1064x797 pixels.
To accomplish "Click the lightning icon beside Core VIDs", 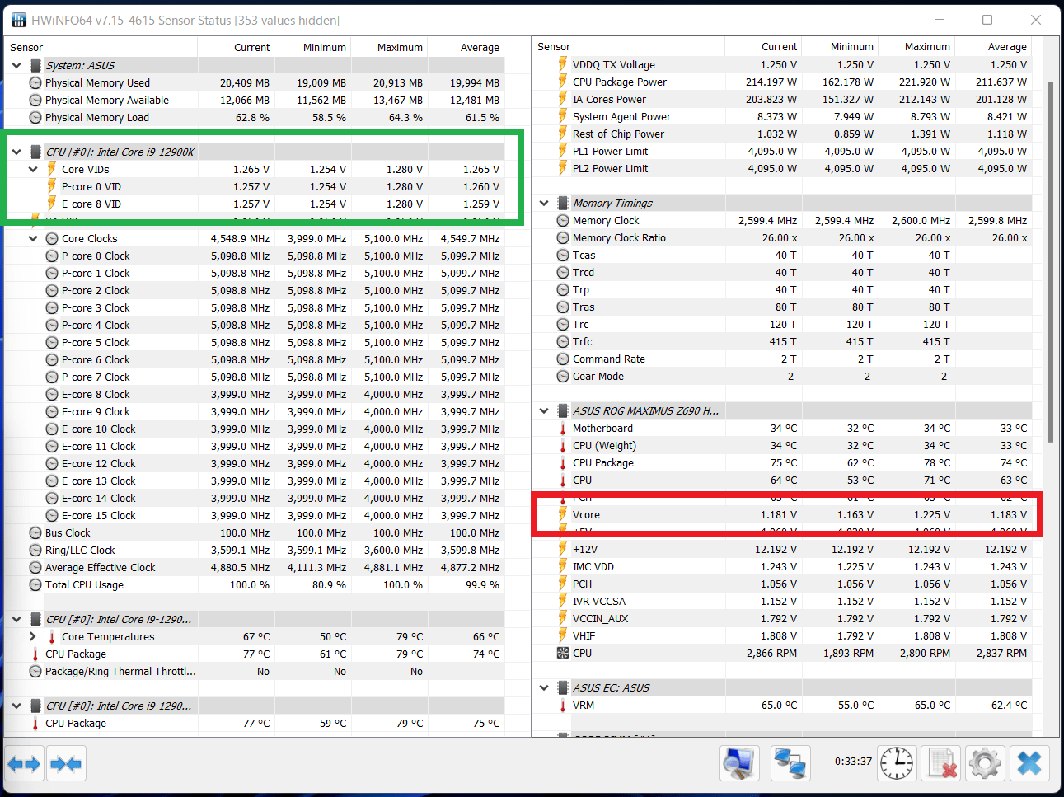I will [52, 169].
